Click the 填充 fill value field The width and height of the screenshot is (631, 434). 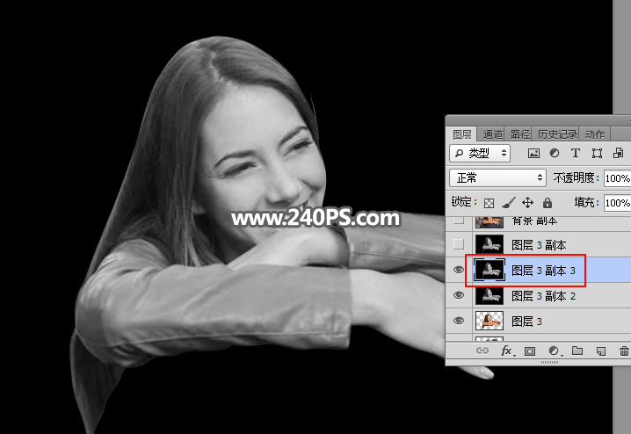(x=617, y=202)
